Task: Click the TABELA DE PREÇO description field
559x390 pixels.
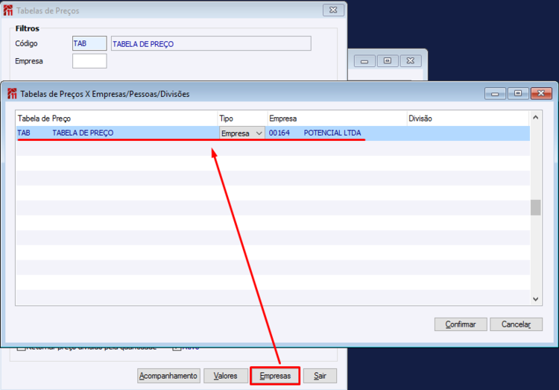Action: (211, 43)
